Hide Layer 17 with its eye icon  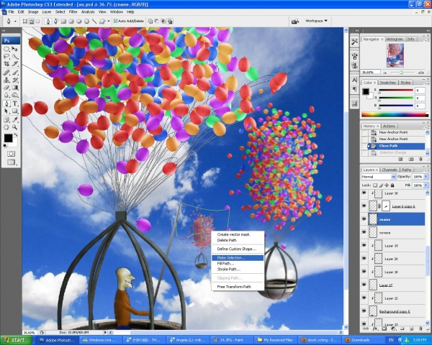[x=364, y=285]
